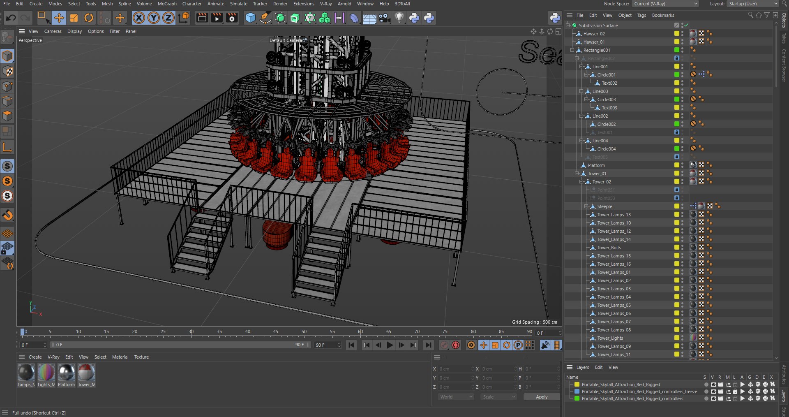789x417 pixels.
Task: Select the Lamps material thumbnail
Action: (26, 373)
